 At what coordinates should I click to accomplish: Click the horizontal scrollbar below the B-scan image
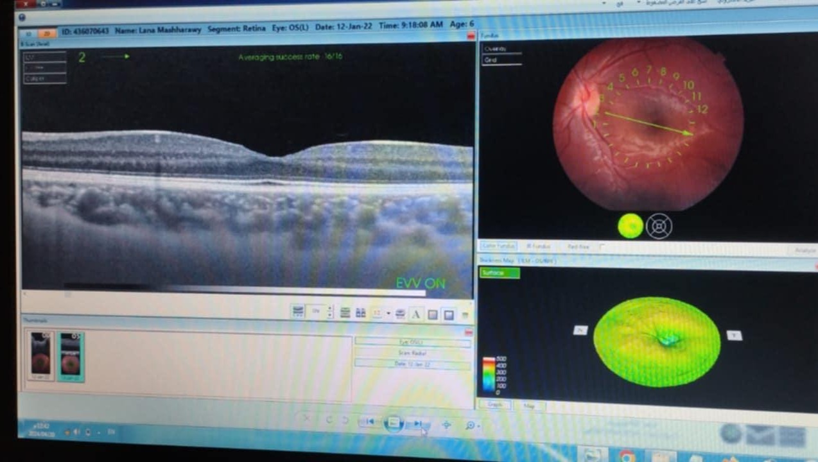pos(244,293)
